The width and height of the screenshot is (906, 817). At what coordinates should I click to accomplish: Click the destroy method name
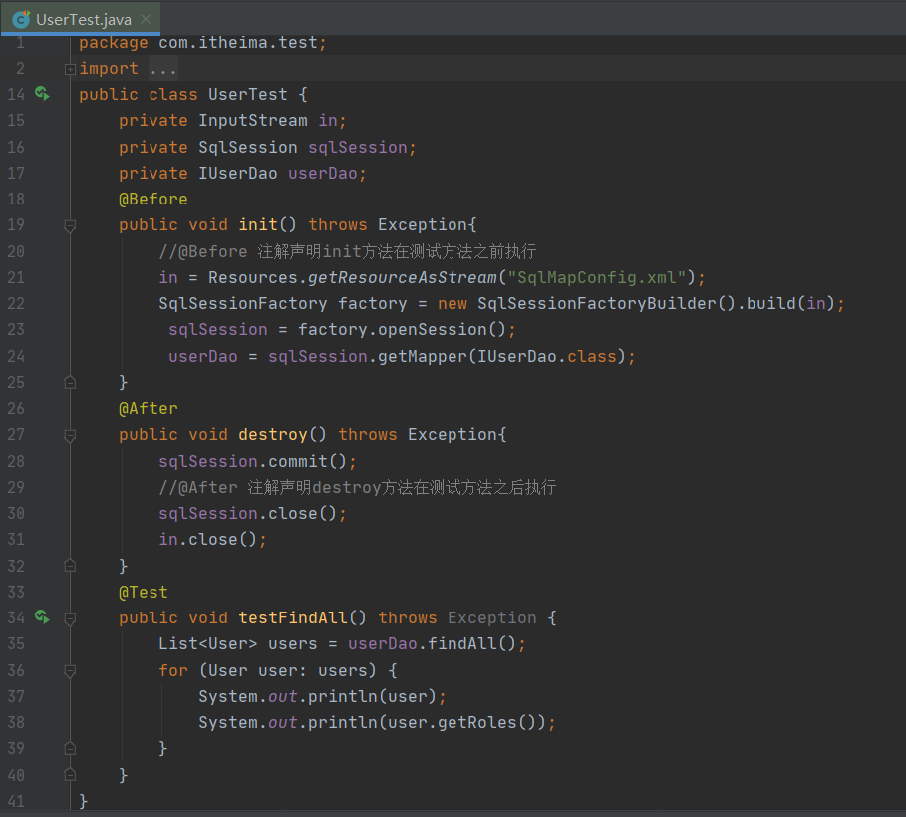pos(273,434)
